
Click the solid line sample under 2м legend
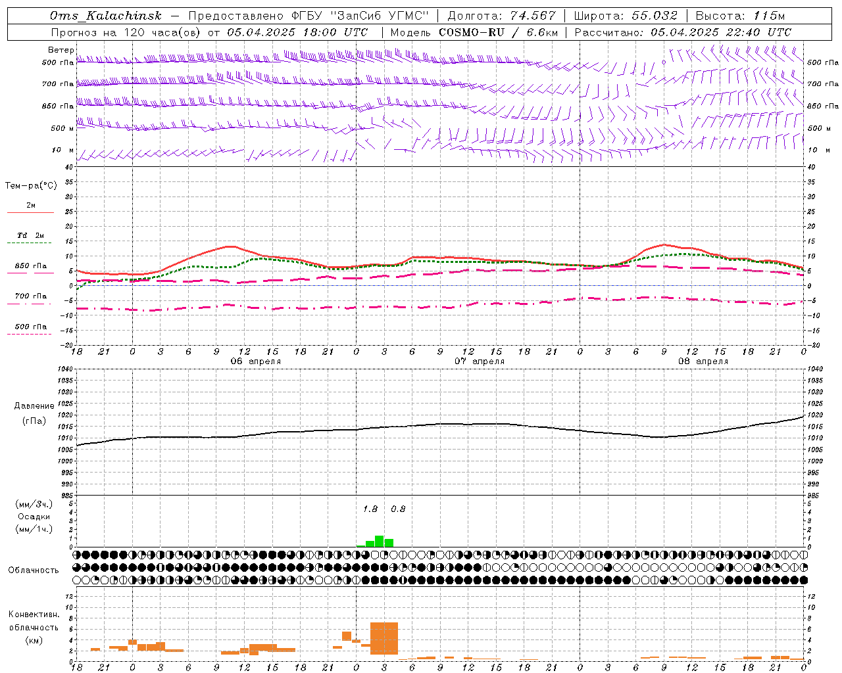[30, 213]
